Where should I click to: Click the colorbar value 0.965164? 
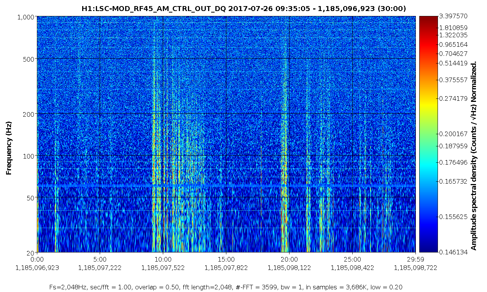point(453,44)
